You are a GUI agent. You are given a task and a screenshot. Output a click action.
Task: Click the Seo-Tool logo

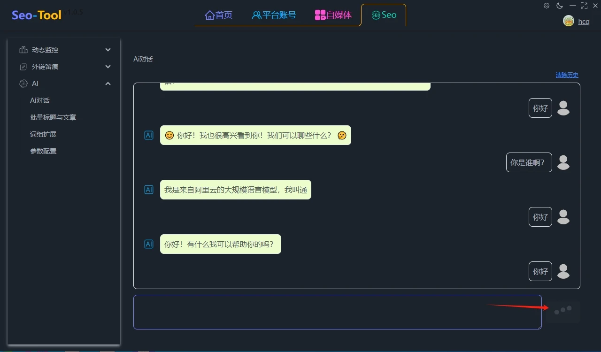pyautogui.click(x=36, y=15)
